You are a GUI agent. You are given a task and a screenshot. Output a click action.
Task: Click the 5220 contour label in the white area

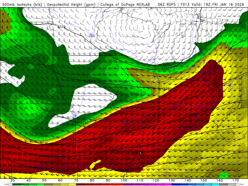pos(61,27)
